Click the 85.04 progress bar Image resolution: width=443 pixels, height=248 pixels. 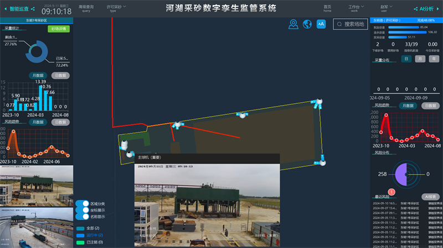(404, 27)
